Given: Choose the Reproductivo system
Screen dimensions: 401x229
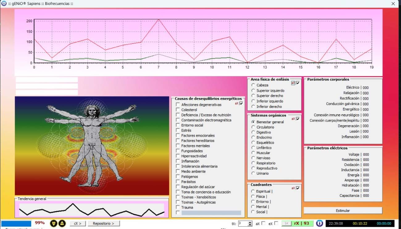Looking at the screenshot, I should [x=253, y=168].
